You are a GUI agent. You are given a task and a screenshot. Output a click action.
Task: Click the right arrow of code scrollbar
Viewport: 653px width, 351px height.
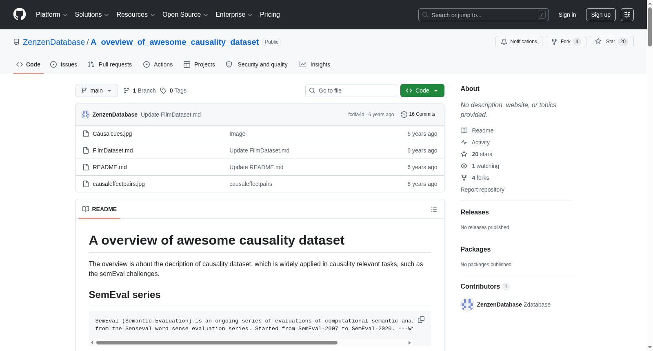point(409,342)
